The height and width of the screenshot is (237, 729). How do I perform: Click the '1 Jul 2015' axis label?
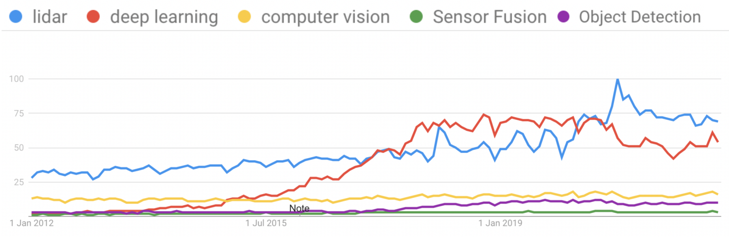pos(266,223)
